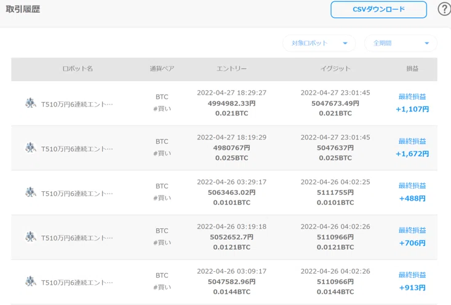
Task: Click the CSVダウンロード button
Action: pyautogui.click(x=378, y=9)
